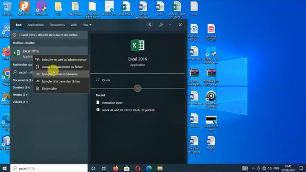Open the 'Défis et enjeux' Word document
Viewport: 306px width, 172px height.
click(x=143, y=10)
